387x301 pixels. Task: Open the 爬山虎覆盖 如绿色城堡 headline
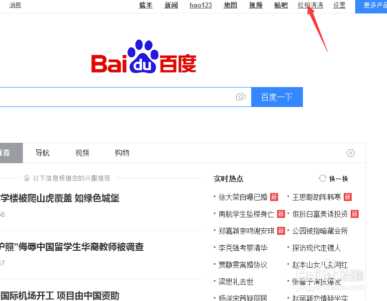pyautogui.click(x=60, y=198)
